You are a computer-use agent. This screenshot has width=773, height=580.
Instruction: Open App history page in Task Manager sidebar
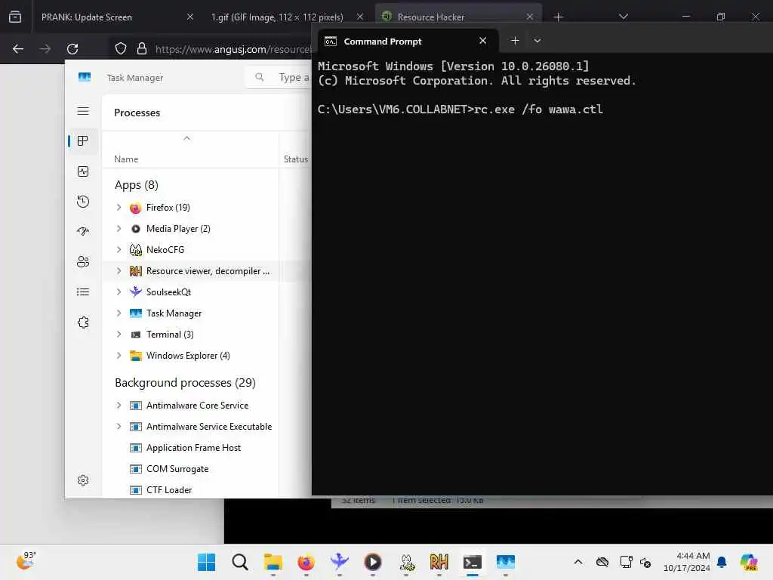click(83, 201)
